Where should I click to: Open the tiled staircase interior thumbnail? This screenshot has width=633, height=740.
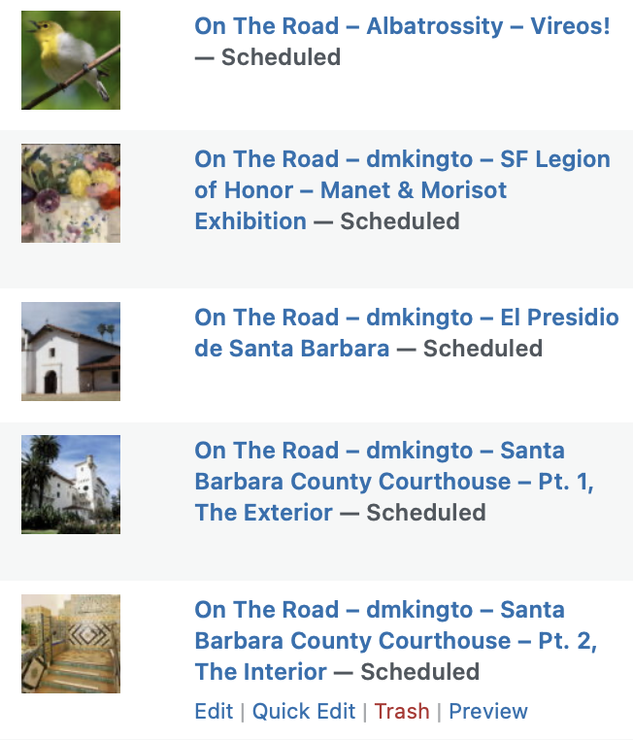point(71,644)
